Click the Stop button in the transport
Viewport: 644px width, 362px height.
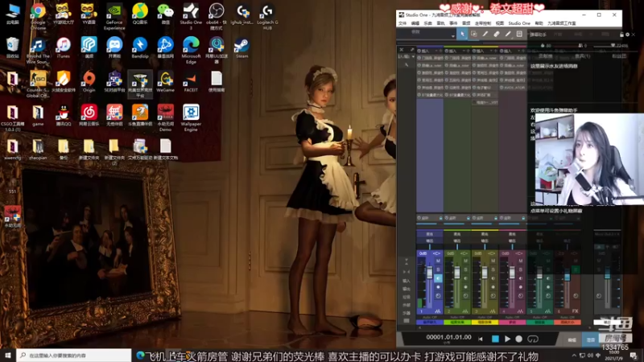[x=495, y=339]
